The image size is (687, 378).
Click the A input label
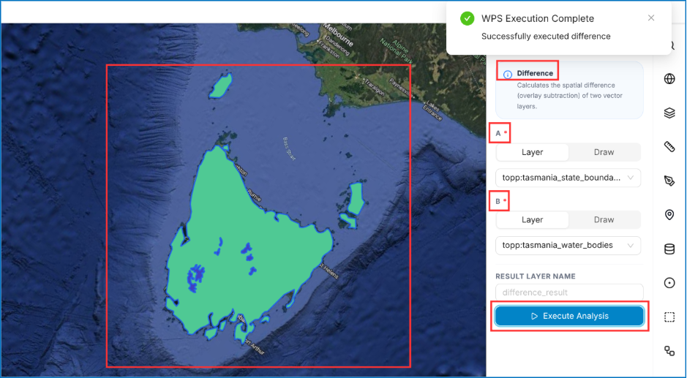[x=498, y=133]
